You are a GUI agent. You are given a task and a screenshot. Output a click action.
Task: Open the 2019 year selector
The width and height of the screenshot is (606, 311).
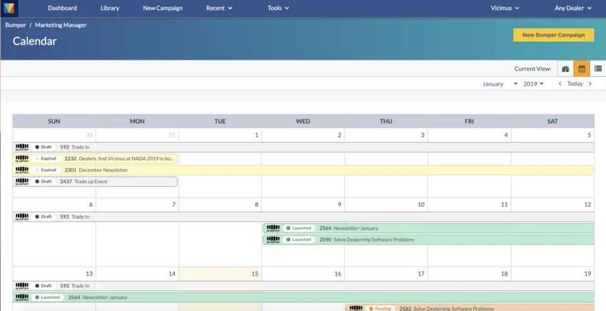tap(533, 84)
